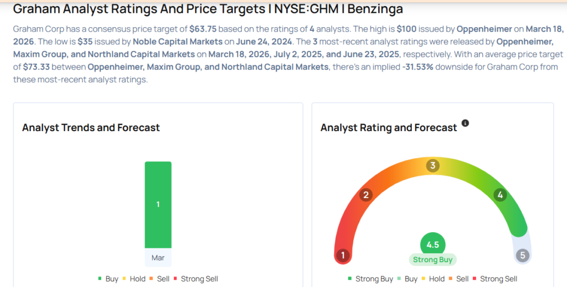
Task: Toggle Strong Buy in rating legend
Action: coord(370,279)
